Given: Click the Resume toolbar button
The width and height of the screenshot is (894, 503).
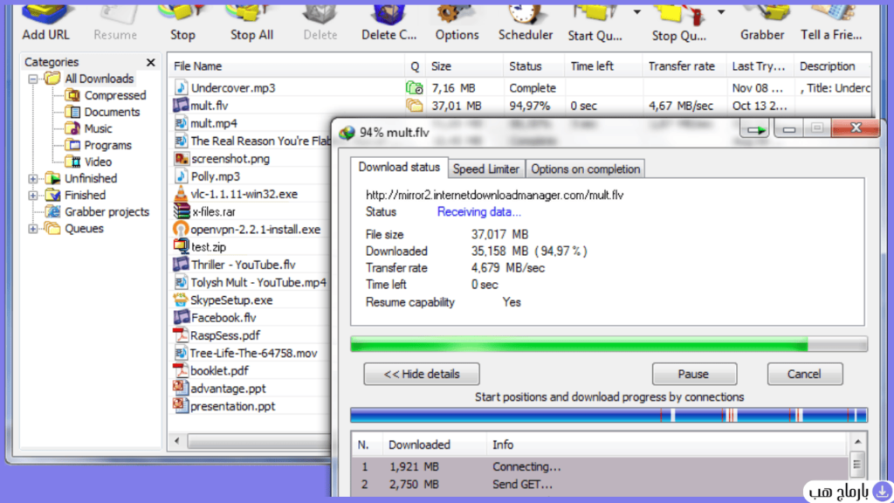Looking at the screenshot, I should point(115,23).
